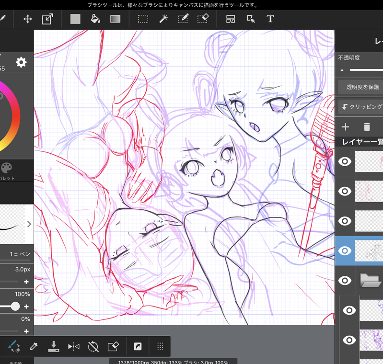This screenshot has height=364, width=383.
Task: Hide the blank-thumbnail layer above selected layer
Action: (345, 221)
